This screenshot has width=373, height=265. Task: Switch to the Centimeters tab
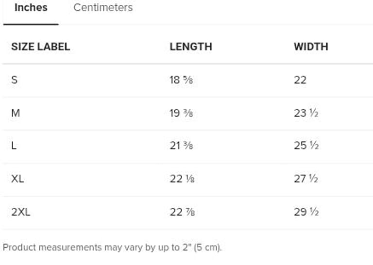pyautogui.click(x=103, y=8)
